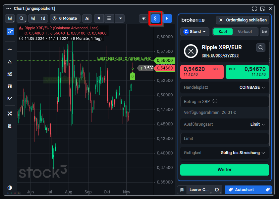Click the red SELL 0,54620 price tile
This screenshot has height=199, width=279.
tap(202, 72)
